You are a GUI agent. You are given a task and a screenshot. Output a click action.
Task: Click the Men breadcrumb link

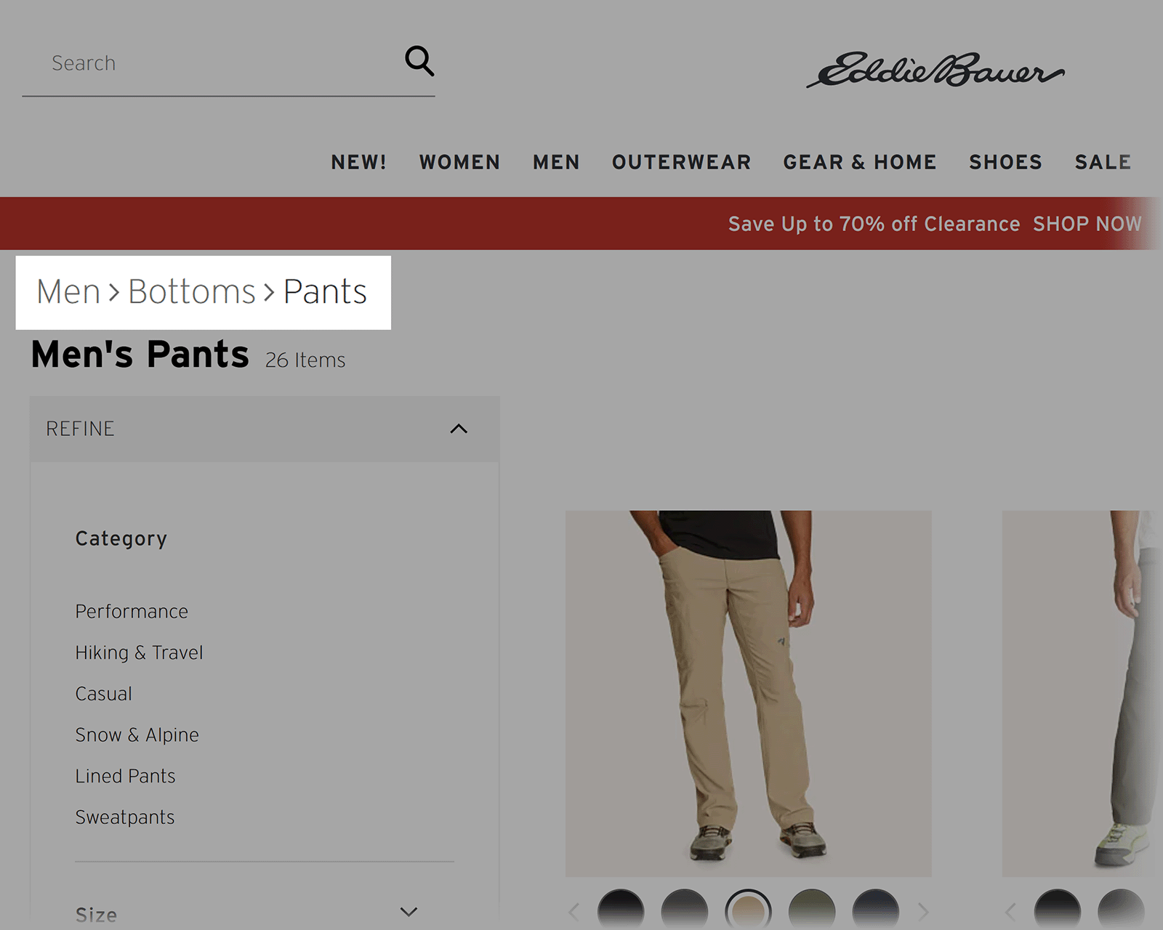point(68,291)
